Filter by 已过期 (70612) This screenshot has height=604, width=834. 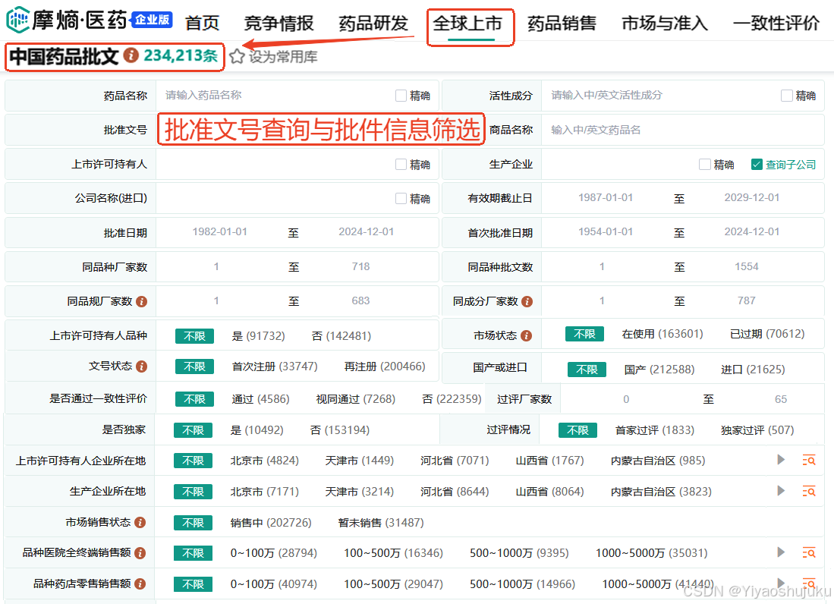point(767,334)
